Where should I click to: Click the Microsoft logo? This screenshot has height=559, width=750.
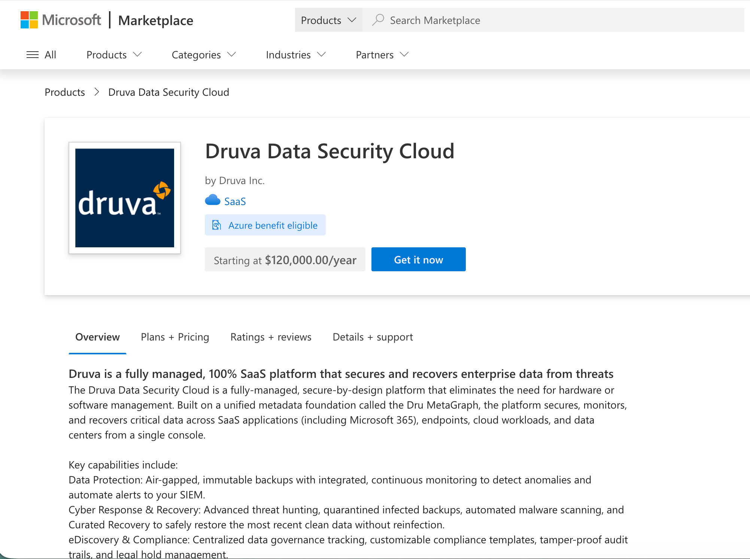tap(61, 20)
